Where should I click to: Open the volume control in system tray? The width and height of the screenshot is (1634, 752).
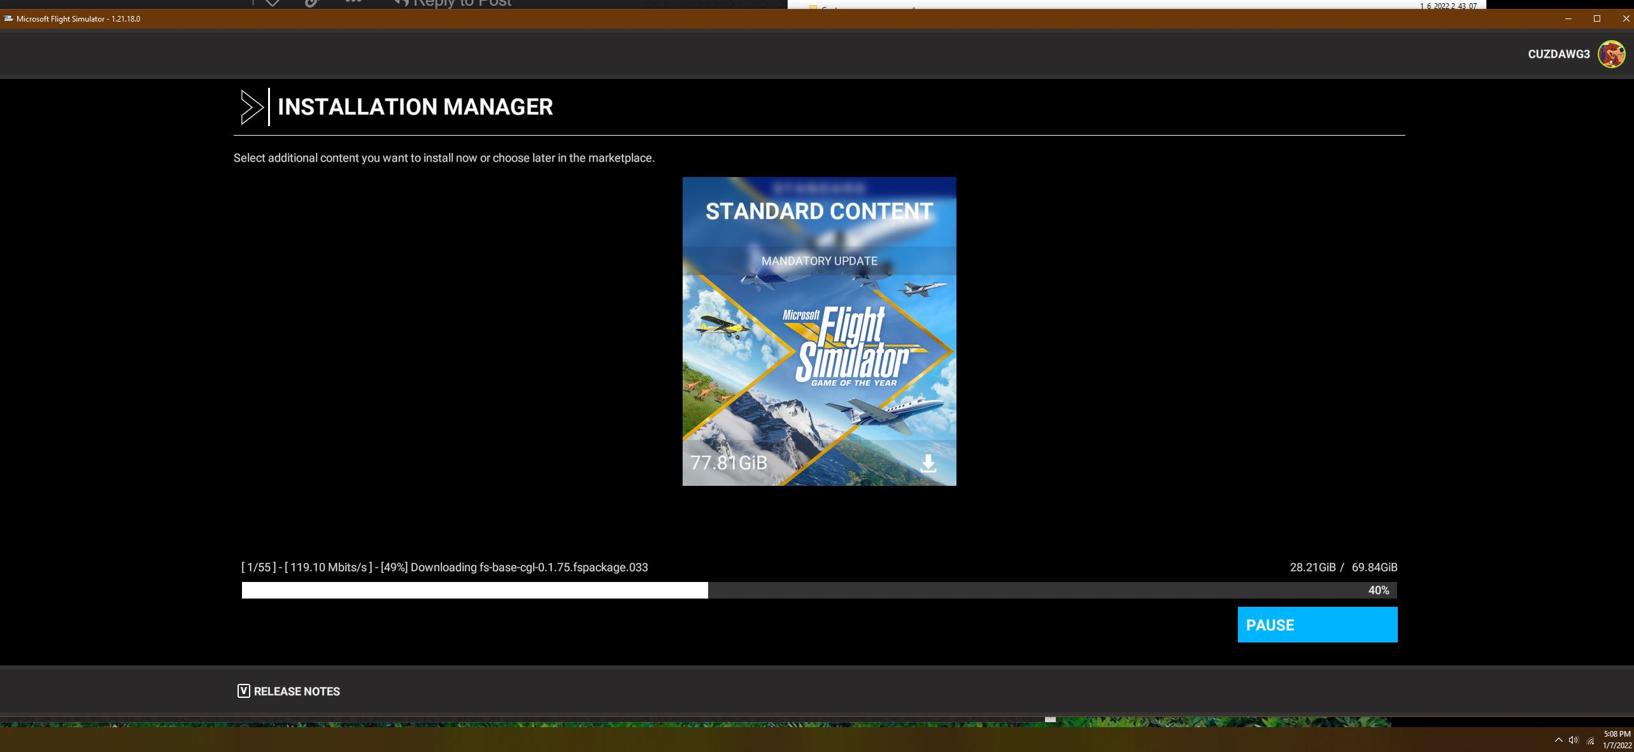[x=1574, y=740]
